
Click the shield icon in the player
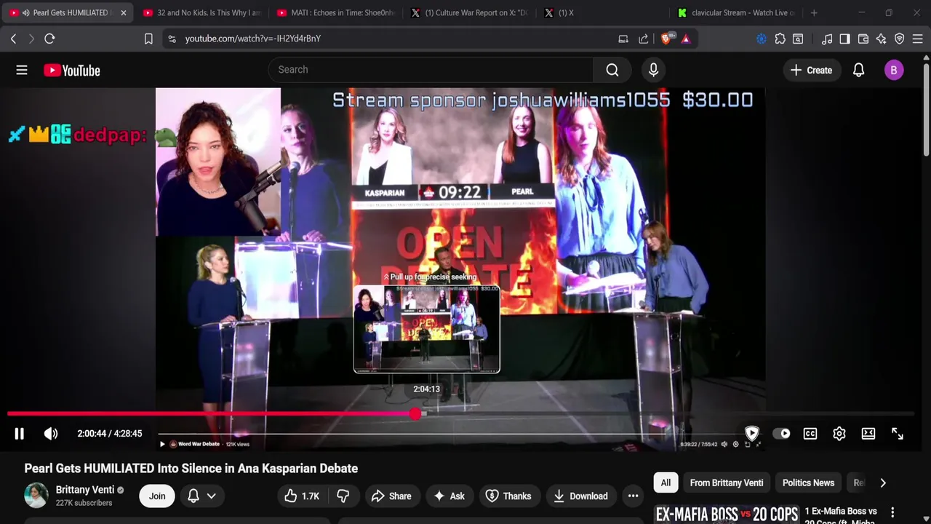pyautogui.click(x=752, y=434)
